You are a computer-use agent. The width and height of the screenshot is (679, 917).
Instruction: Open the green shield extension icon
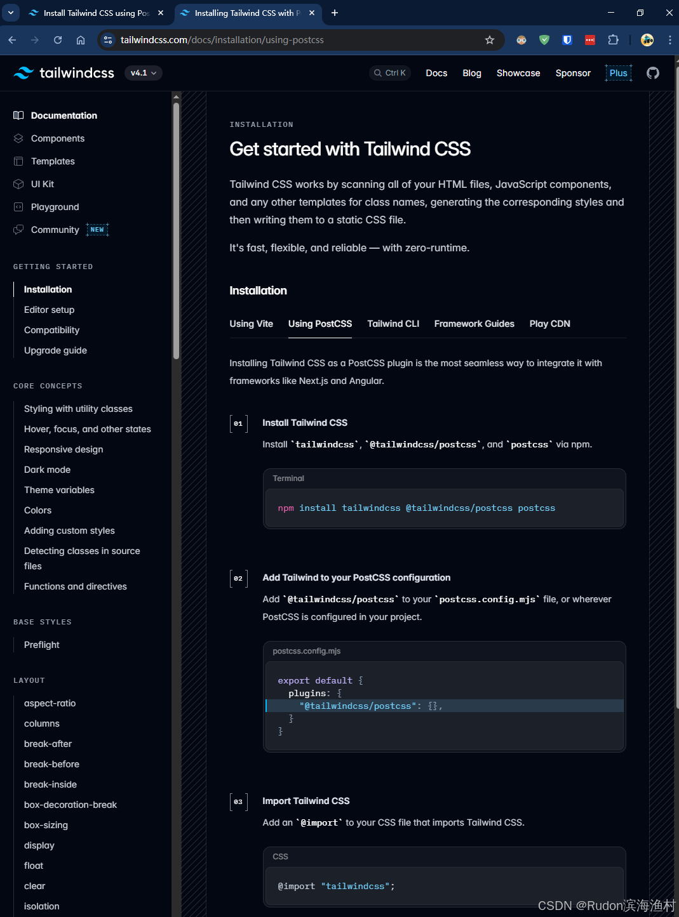[x=544, y=40]
